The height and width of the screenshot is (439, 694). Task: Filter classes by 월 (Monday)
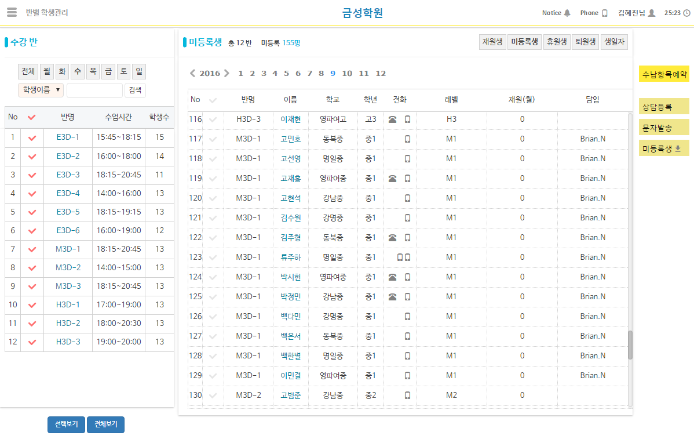click(x=47, y=71)
